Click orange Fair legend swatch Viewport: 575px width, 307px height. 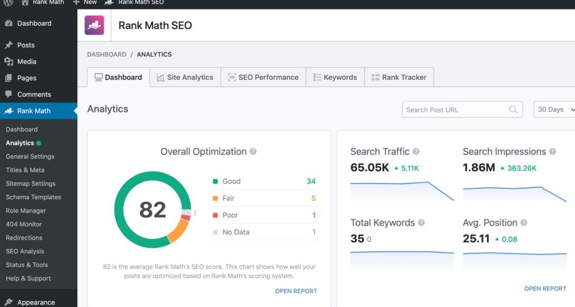tap(215, 198)
